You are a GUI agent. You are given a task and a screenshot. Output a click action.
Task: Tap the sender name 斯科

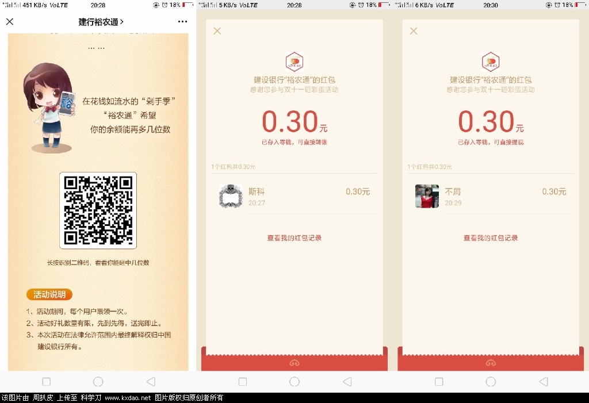coord(257,191)
